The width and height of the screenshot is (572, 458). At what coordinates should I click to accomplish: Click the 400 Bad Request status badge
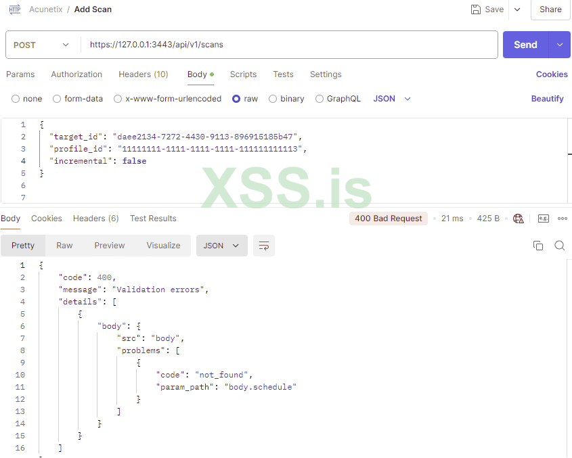(389, 219)
